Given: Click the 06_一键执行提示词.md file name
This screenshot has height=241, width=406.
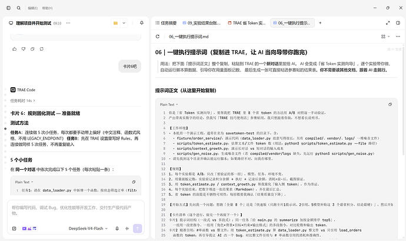Looking at the screenshot, I should tap(189, 37).
